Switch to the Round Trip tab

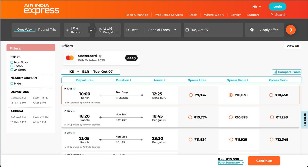click(x=47, y=30)
